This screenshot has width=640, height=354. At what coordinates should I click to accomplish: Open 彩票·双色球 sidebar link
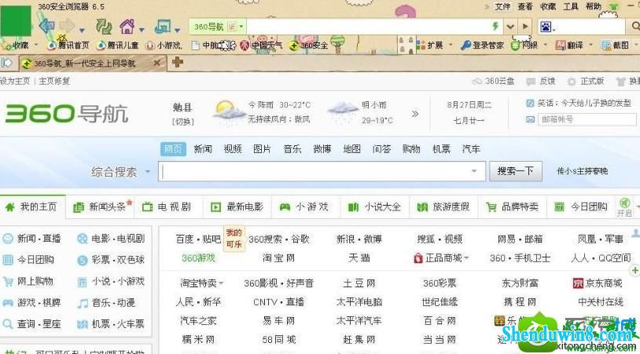111,260
